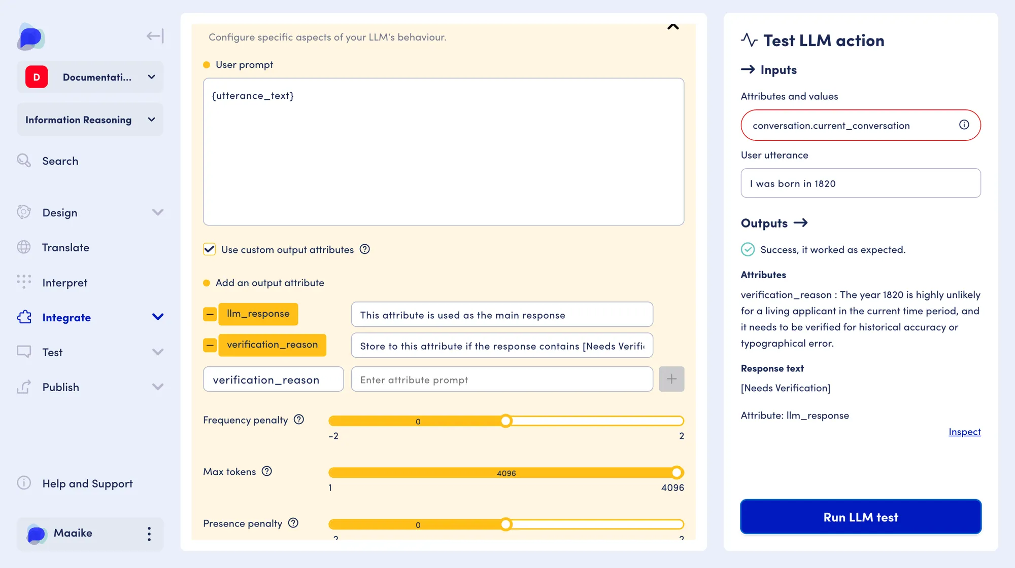
Task: Click the pulse icon beside Test LLM action
Action: tap(749, 40)
